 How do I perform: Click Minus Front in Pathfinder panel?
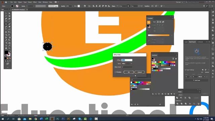[181, 98]
